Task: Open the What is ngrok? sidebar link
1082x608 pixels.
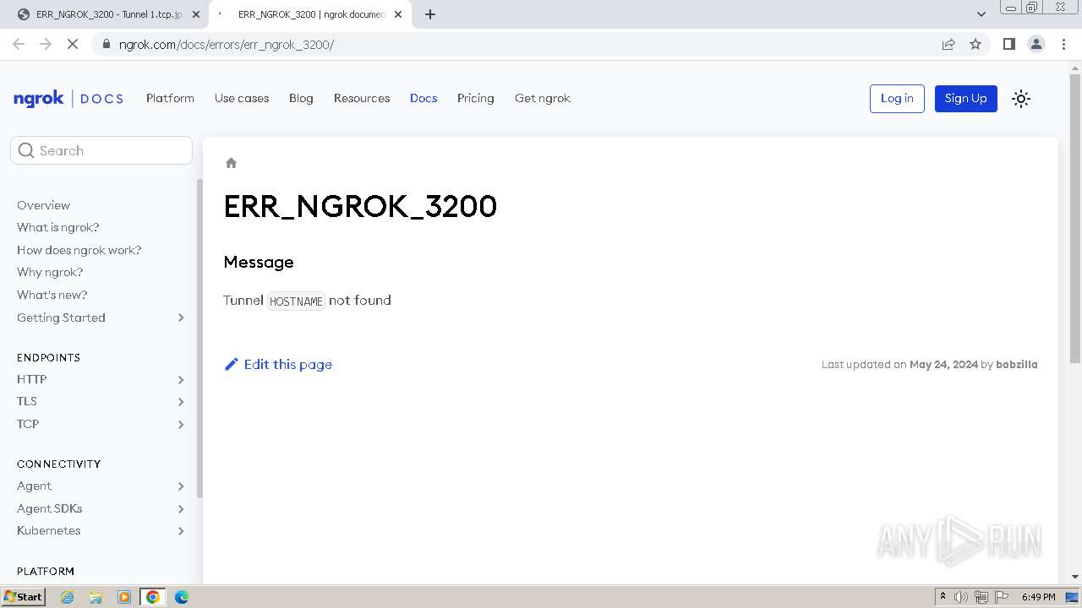Action: pyautogui.click(x=58, y=227)
